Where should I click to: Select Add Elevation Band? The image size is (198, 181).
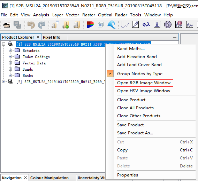click(x=137, y=56)
